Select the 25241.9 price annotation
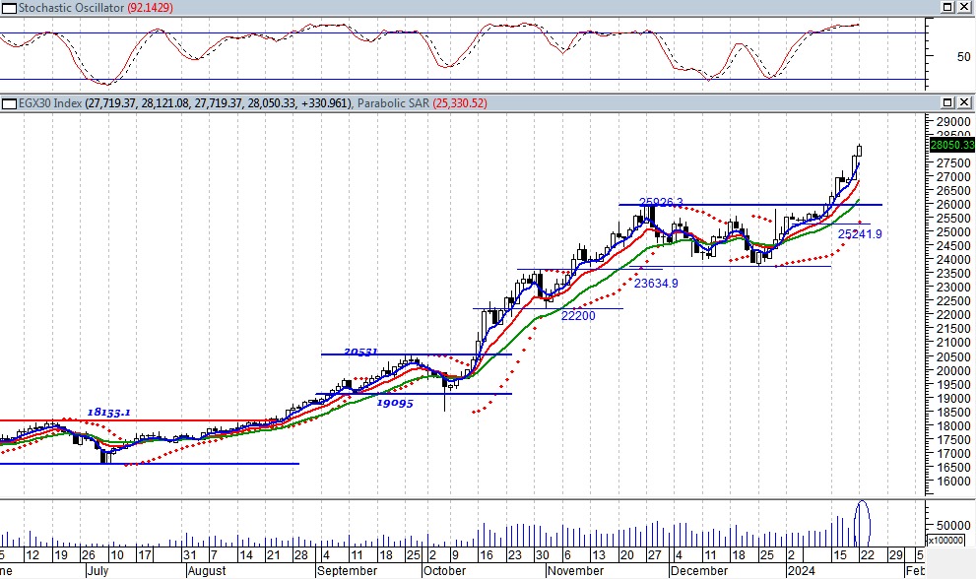The width and height of the screenshot is (976, 579). [x=859, y=234]
